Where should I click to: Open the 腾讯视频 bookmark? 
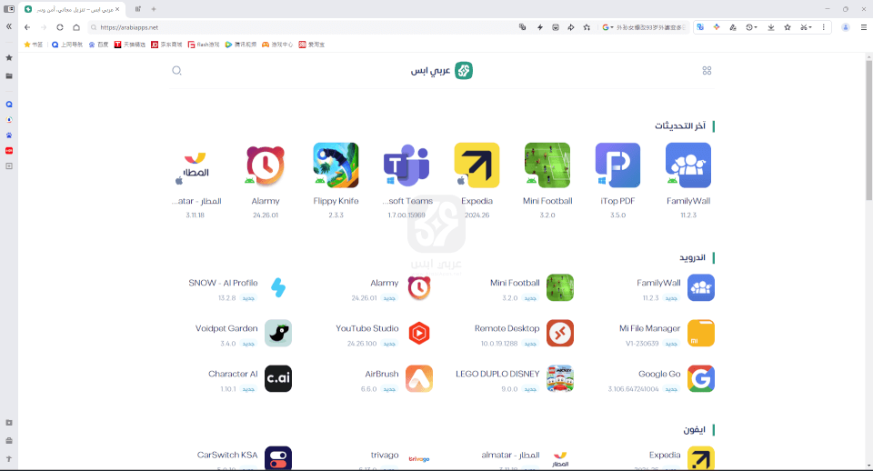(x=240, y=45)
